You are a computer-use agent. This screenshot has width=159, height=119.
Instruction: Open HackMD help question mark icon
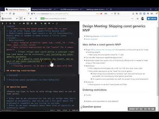(x=36, y=19)
